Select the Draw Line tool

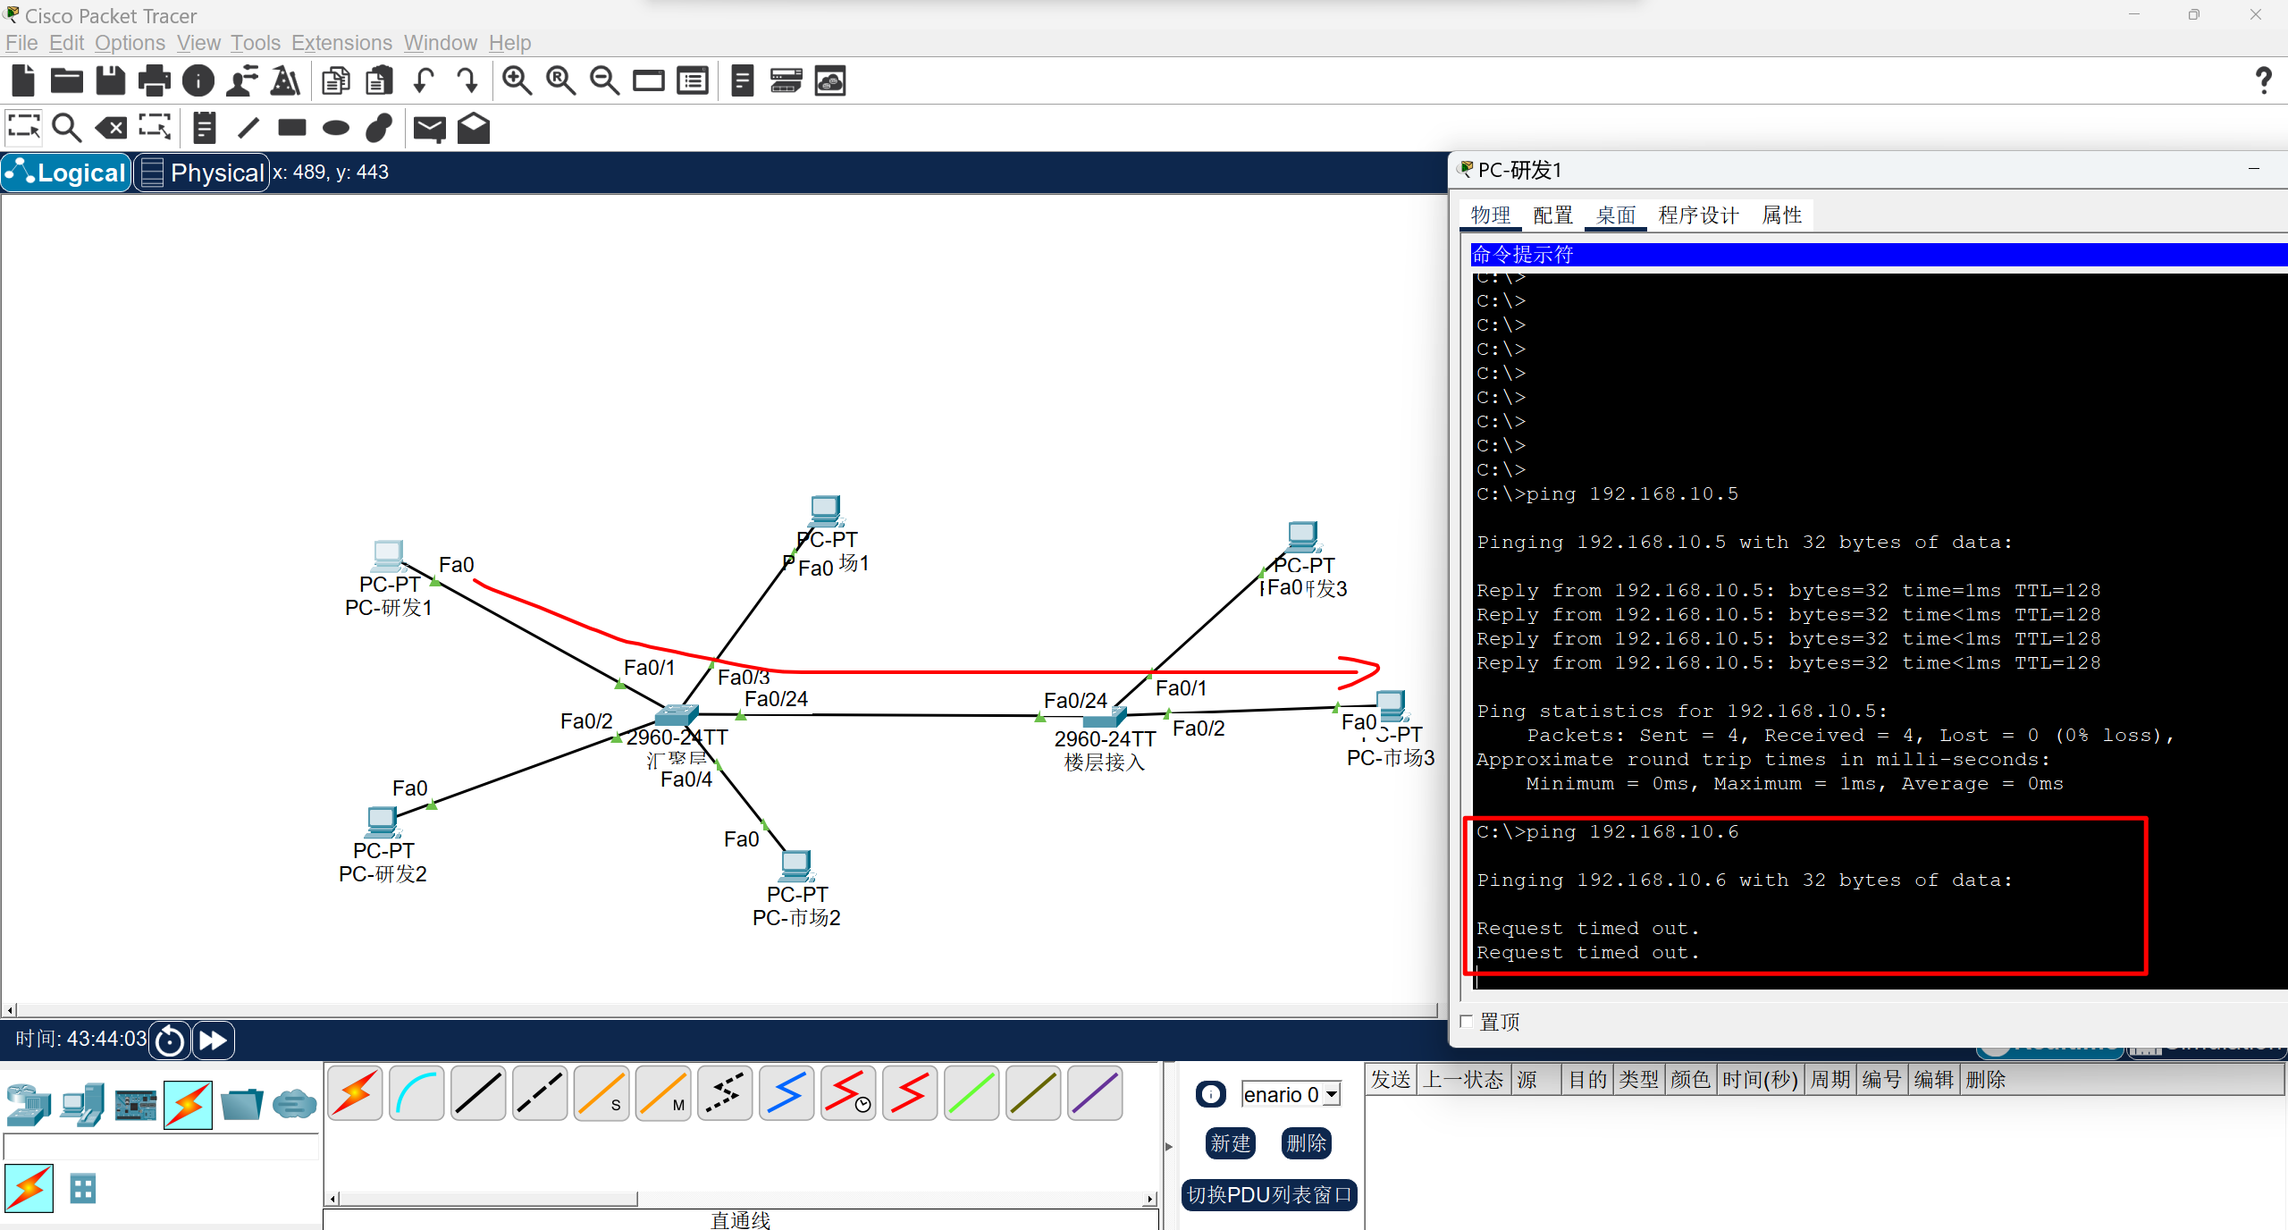(x=248, y=128)
